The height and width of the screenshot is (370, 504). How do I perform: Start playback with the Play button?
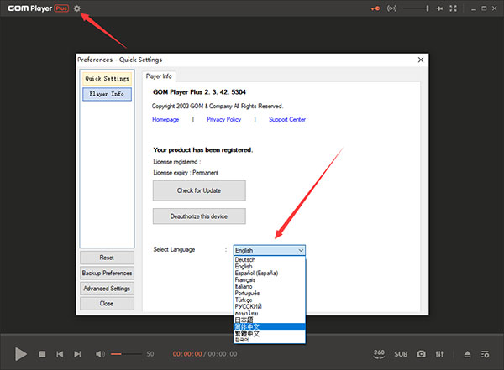(x=21, y=354)
